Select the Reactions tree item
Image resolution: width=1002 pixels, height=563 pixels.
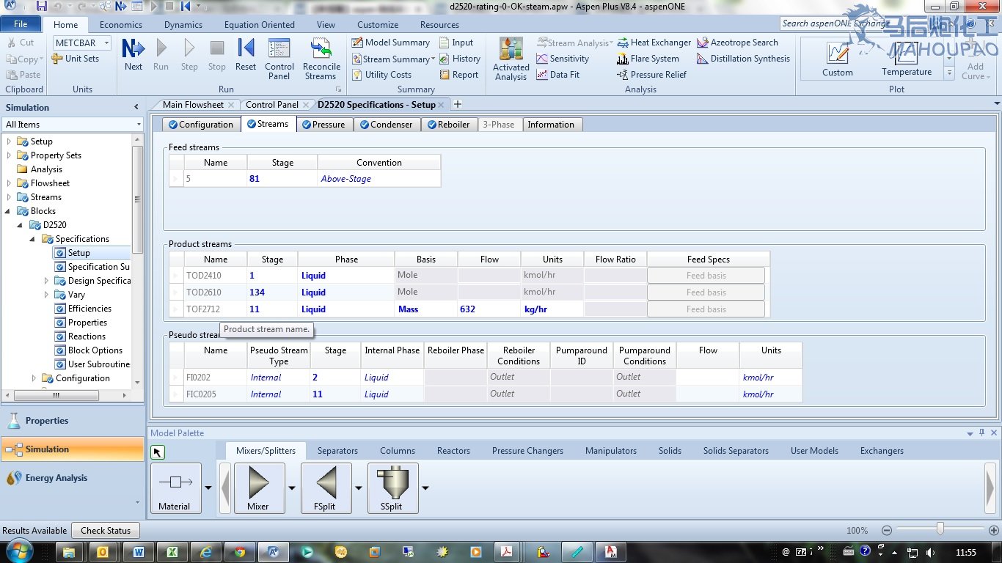tap(87, 336)
